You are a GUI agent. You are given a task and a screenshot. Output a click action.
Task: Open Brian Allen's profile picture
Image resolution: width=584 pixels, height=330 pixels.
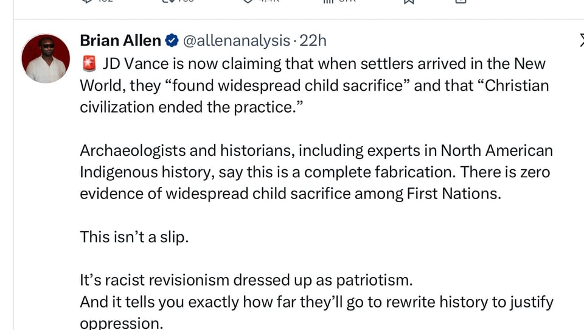[x=46, y=58]
